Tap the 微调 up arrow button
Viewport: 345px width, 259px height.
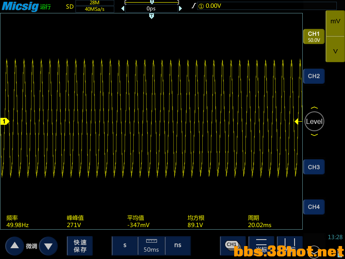point(15,246)
